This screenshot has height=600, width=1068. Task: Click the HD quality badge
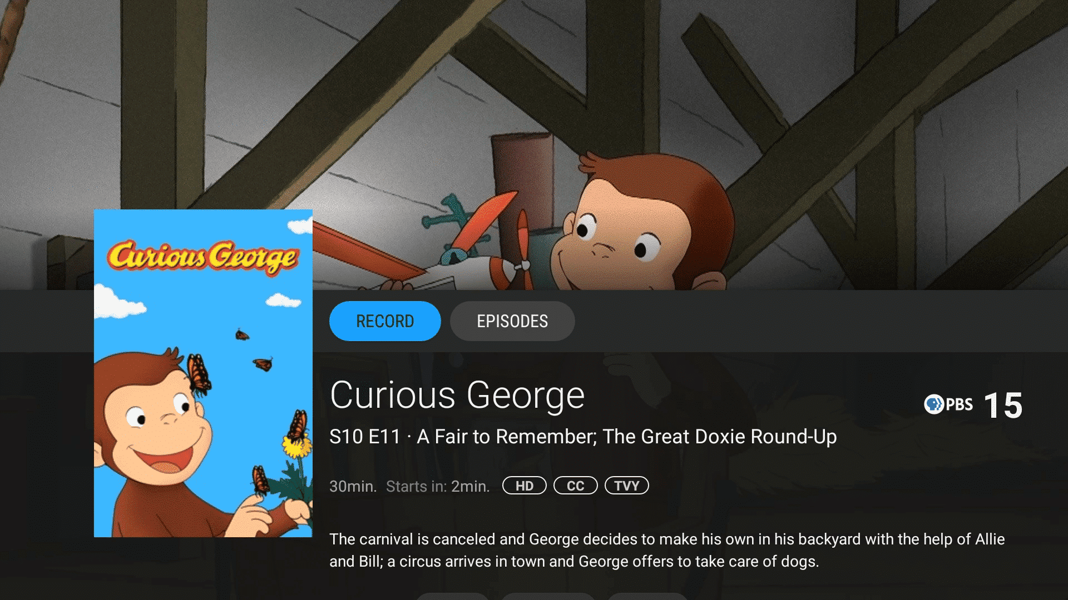[x=525, y=486]
